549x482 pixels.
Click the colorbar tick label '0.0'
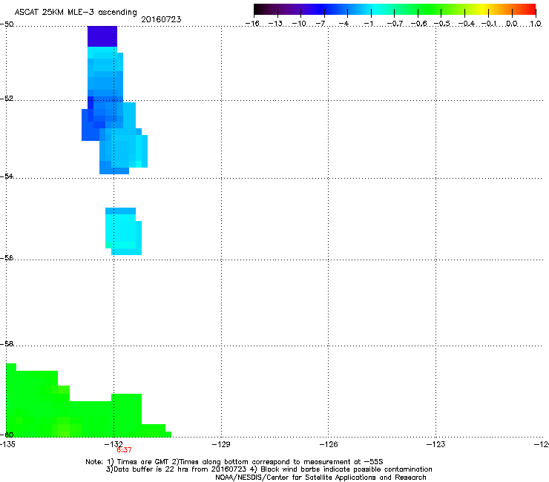[512, 24]
